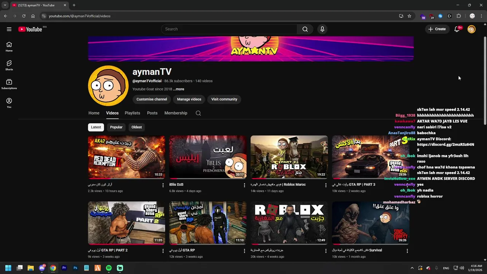Viewport: 487px width, 274px height.
Task: Open the notifications bell
Action: pyautogui.click(x=457, y=29)
